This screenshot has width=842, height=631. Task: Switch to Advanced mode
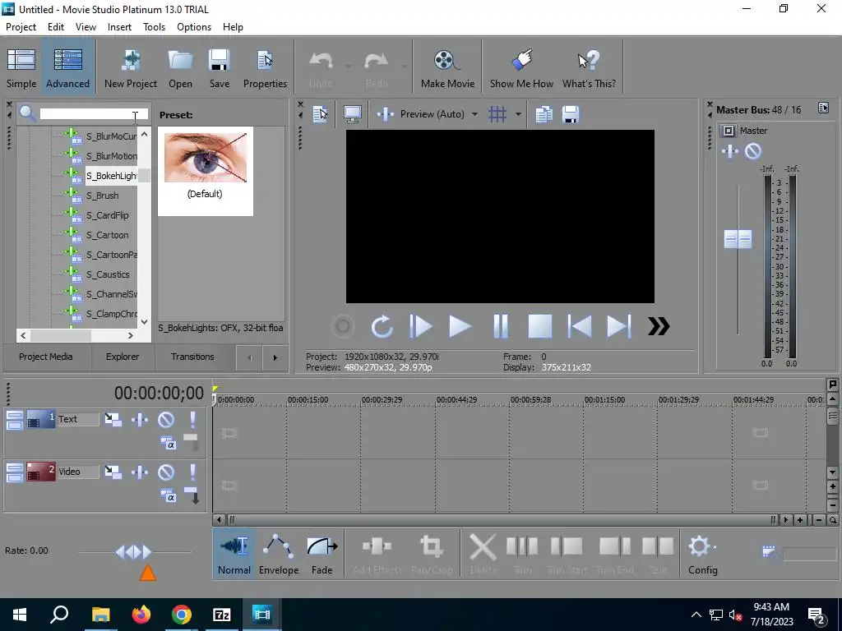click(x=67, y=67)
